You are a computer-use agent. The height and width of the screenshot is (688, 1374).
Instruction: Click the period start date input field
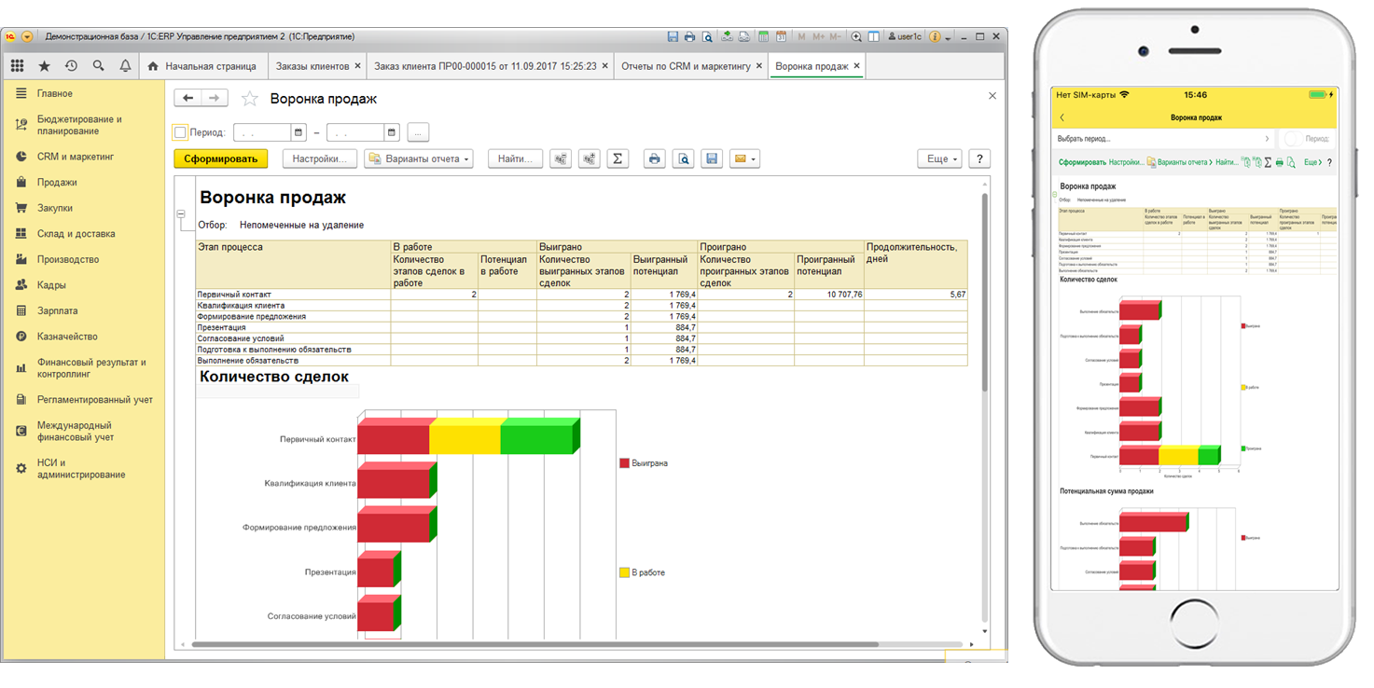[x=262, y=132]
